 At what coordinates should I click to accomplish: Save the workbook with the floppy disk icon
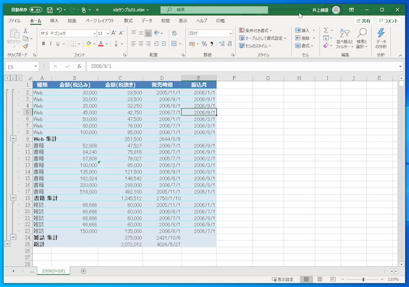(49, 10)
